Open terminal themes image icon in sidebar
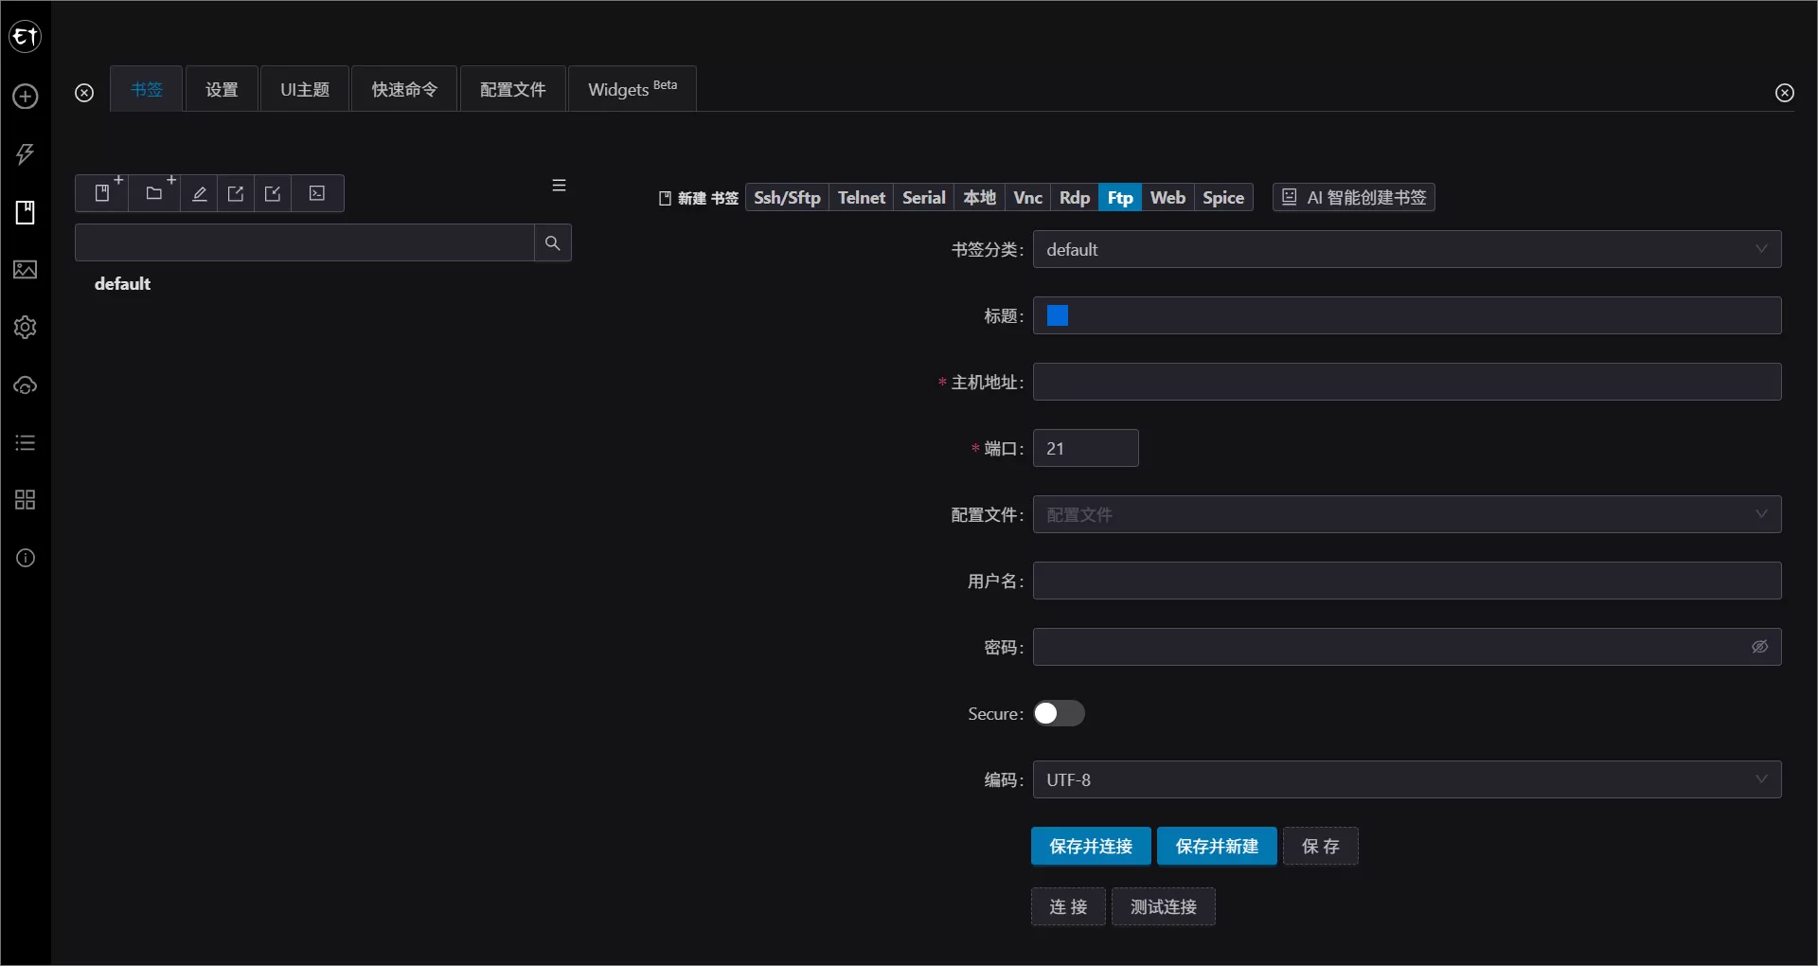Viewport: 1818px width, 966px height. click(26, 270)
